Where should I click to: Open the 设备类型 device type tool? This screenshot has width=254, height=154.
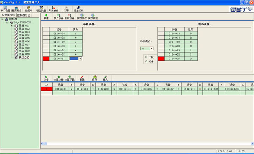coord(41,9)
